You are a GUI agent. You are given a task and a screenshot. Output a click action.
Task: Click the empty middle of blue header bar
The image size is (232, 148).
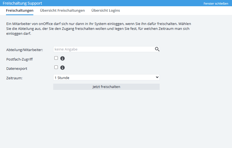pyautogui.click(x=123, y=3)
